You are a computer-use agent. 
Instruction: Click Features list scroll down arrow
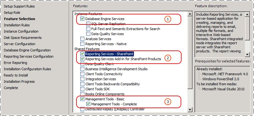190,110
